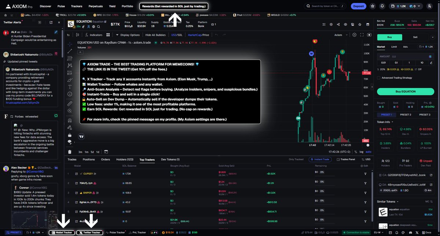The height and width of the screenshot is (236, 440).
Task: Open the Display Options dropdown
Action: (x=128, y=35)
